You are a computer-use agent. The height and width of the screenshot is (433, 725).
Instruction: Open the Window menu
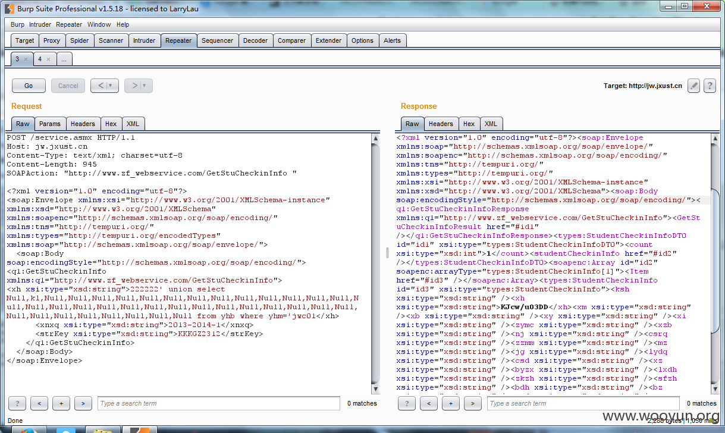[x=99, y=24]
